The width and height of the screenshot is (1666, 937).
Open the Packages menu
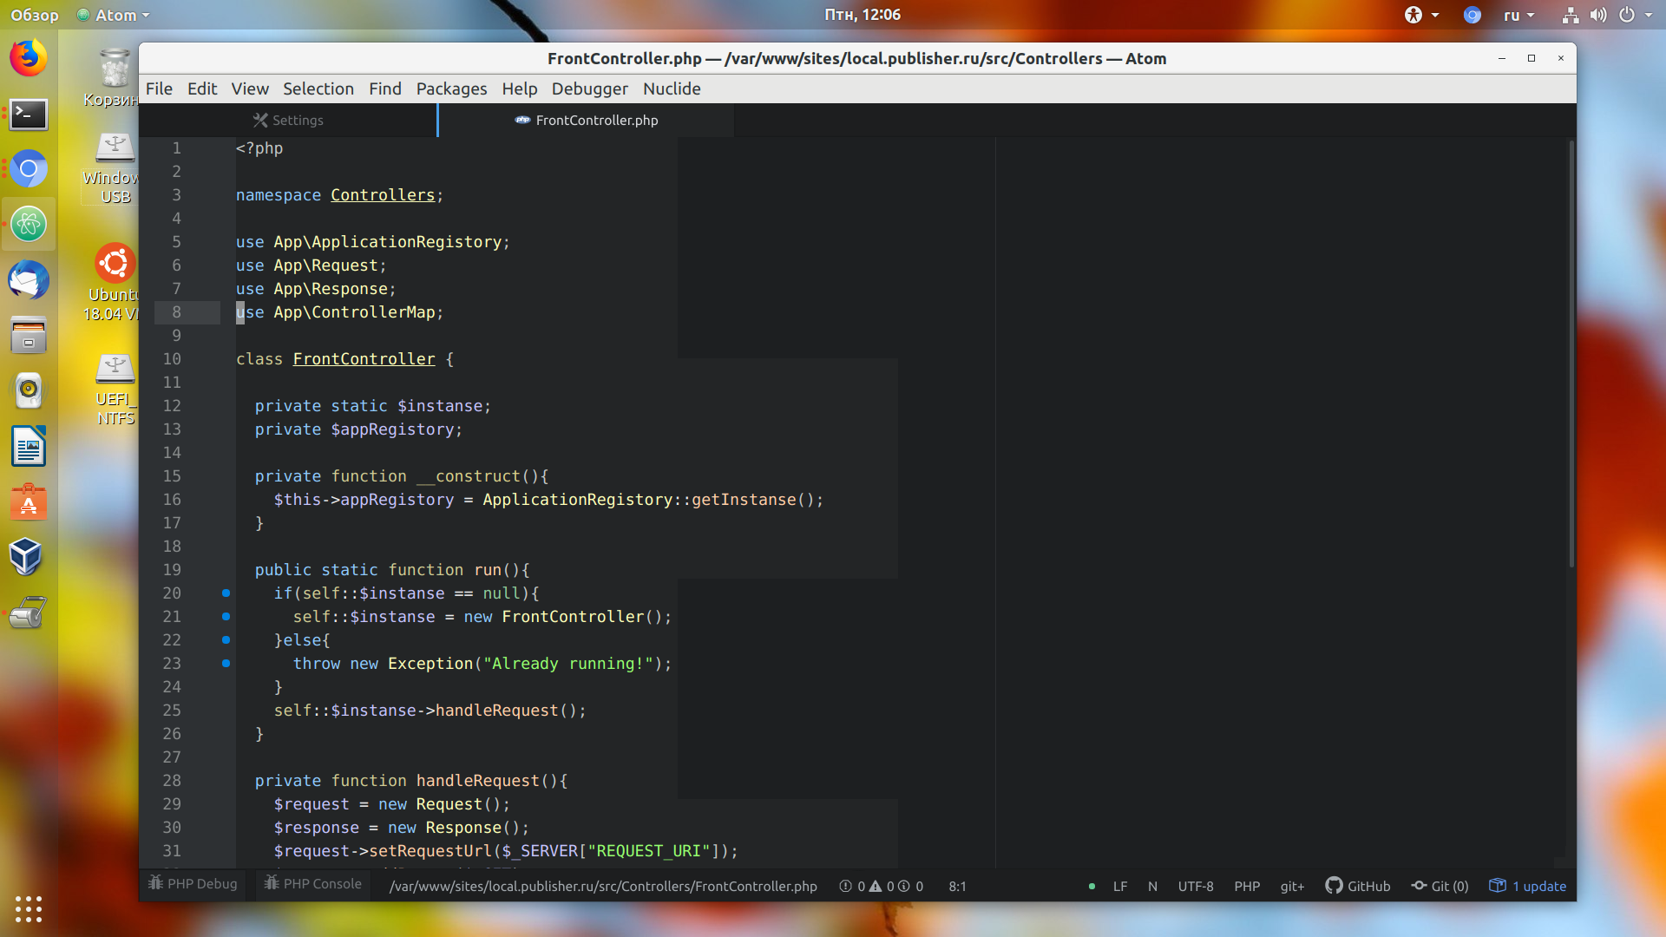[x=451, y=88]
